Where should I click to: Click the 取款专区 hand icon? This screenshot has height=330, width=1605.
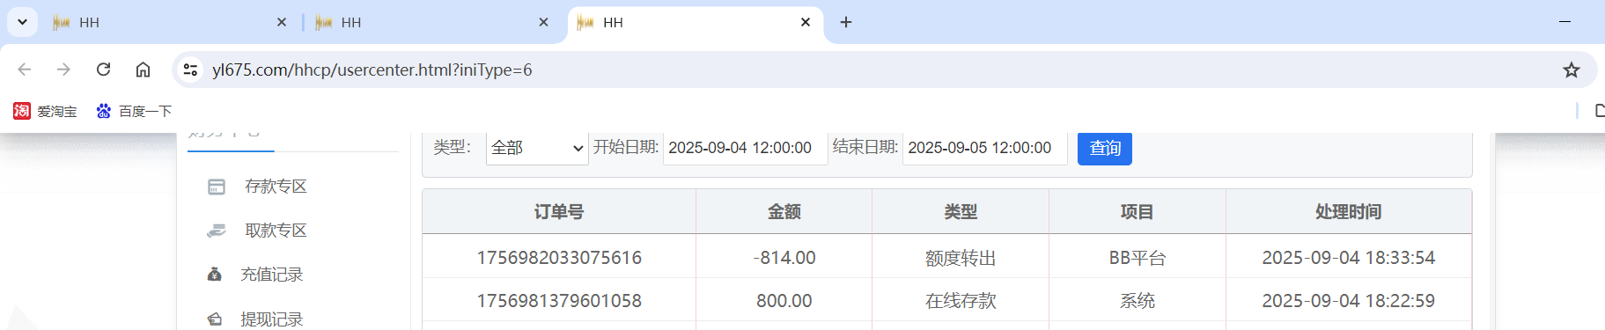pos(217,231)
